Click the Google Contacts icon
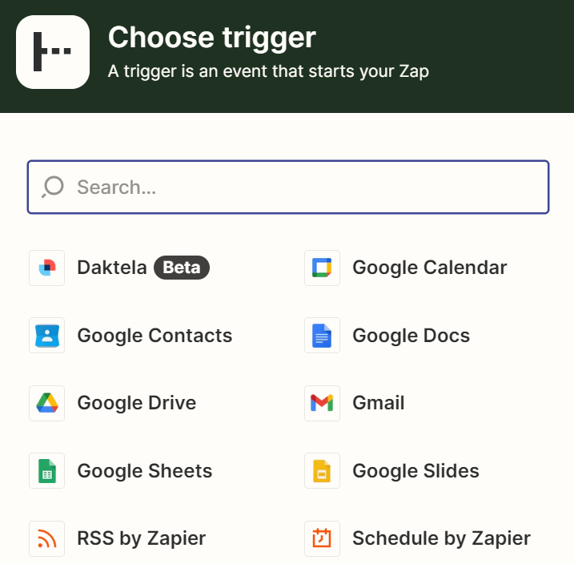The height and width of the screenshot is (564, 574). [46, 336]
